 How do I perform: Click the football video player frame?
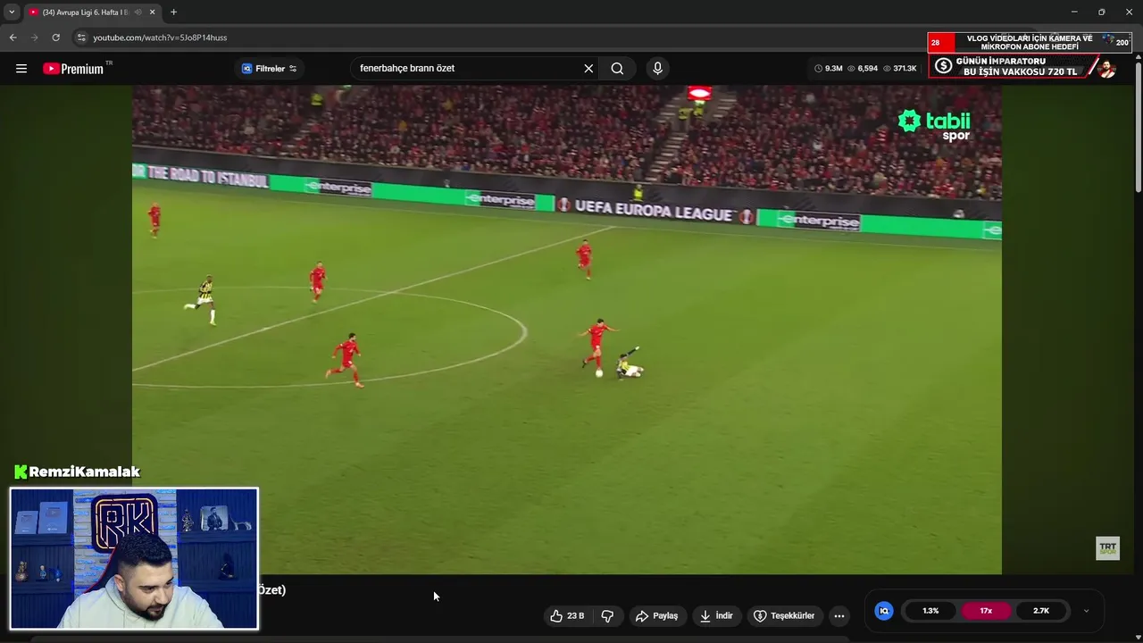pyautogui.click(x=567, y=330)
